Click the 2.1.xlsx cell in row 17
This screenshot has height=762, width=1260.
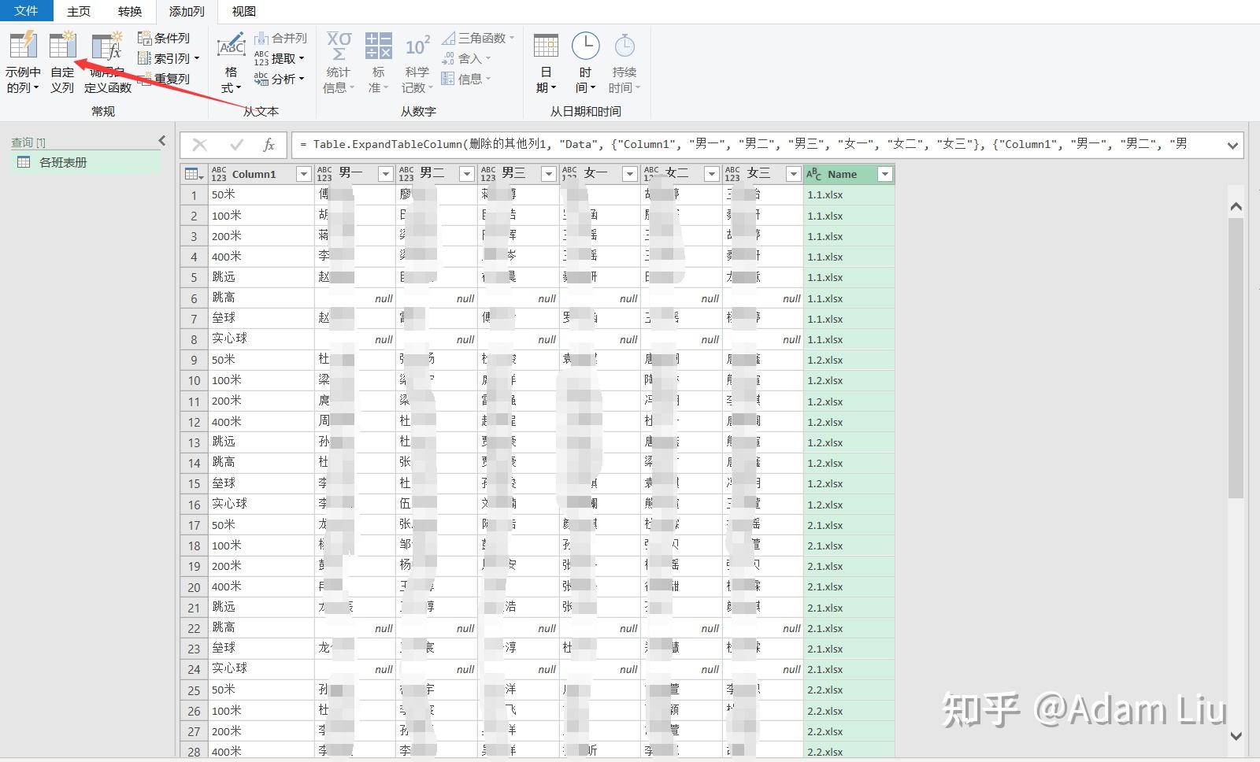point(849,525)
